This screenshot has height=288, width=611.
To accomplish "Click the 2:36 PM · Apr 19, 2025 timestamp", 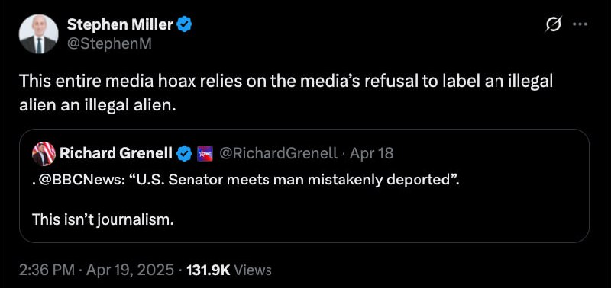I will point(97,270).
